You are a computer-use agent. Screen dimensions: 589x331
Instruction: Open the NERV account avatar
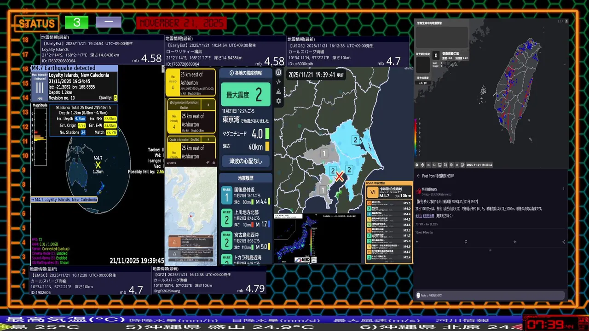418,191
